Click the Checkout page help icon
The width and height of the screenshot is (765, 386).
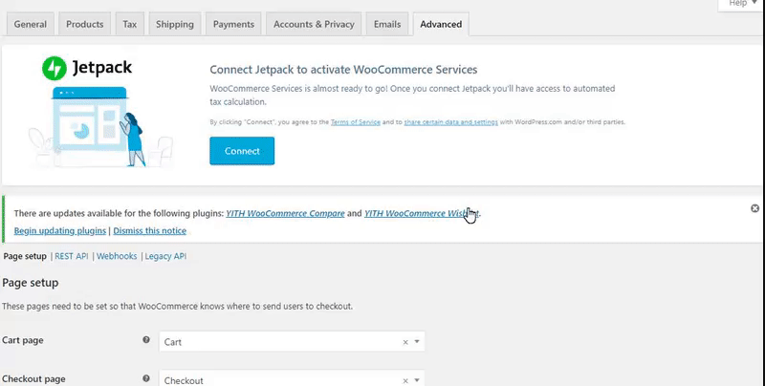[146, 378]
